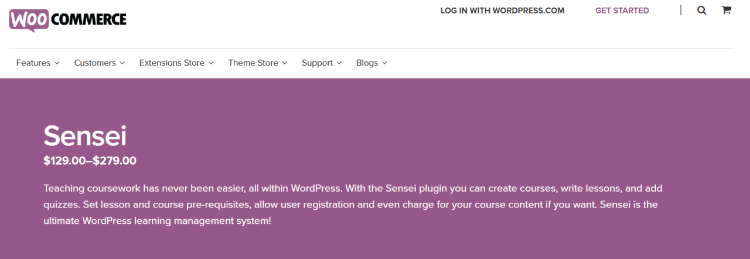
Task: Open the shopping cart icon
Action: (726, 10)
